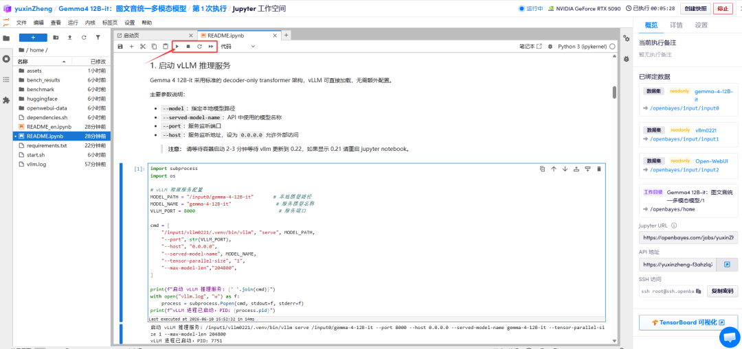Viewport: 742px width, 349px height.
Task: Open TensorBoard 可视化
Action: click(688, 322)
